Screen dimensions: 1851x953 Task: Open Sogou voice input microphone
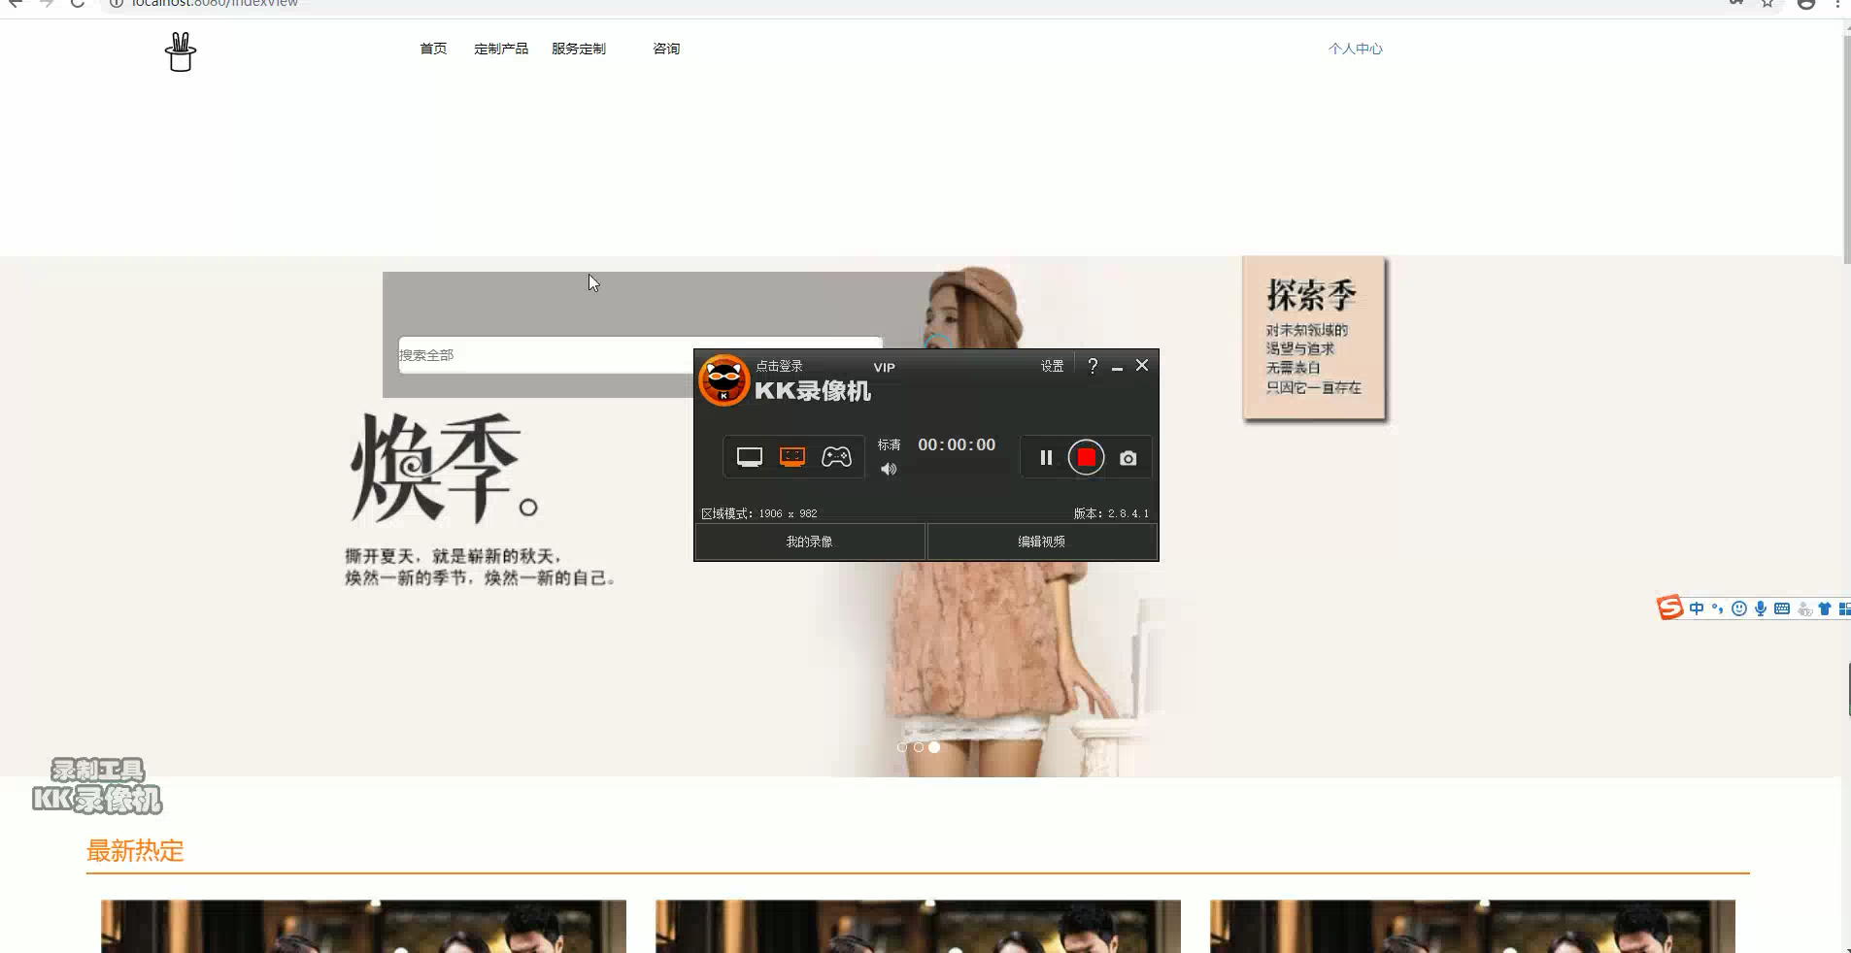tap(1760, 608)
